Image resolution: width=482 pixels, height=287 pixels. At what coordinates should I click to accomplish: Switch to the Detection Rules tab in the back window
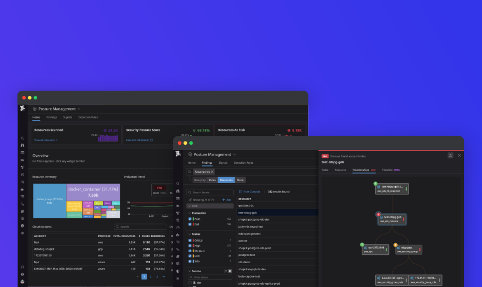click(x=88, y=117)
